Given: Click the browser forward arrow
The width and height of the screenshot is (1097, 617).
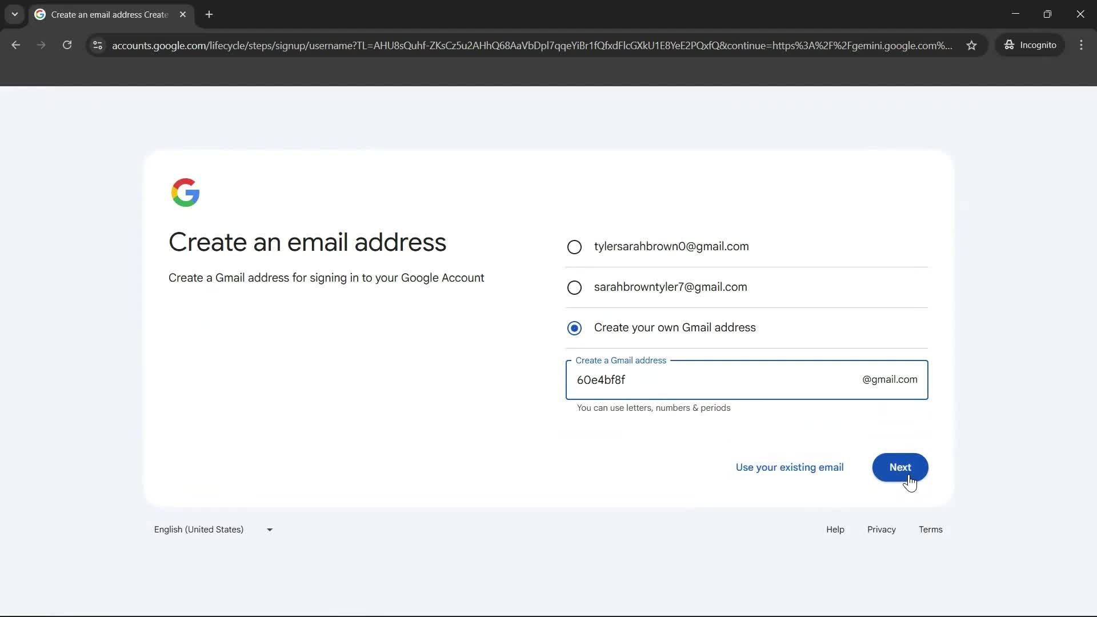Looking at the screenshot, I should [x=41, y=45].
